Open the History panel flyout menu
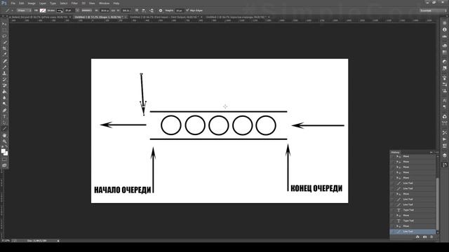The image size is (449, 252). pyautogui.click(x=436, y=153)
